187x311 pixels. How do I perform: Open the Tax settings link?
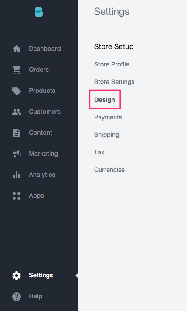(x=99, y=152)
